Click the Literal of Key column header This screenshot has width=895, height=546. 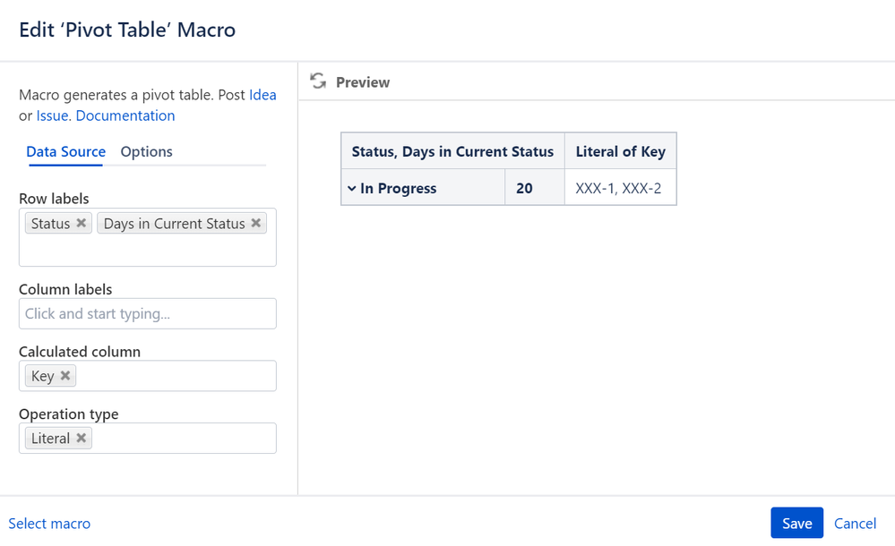(x=620, y=151)
